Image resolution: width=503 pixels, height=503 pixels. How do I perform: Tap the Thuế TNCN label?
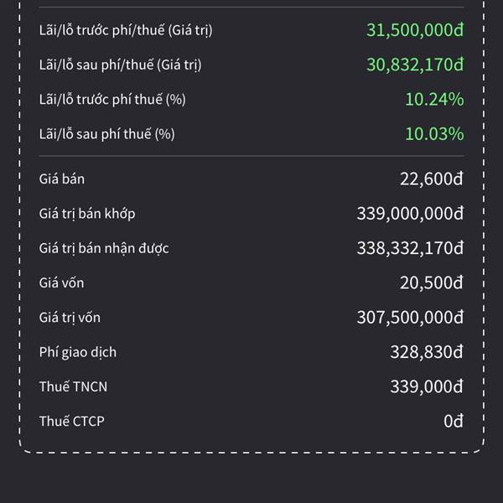coord(73,386)
